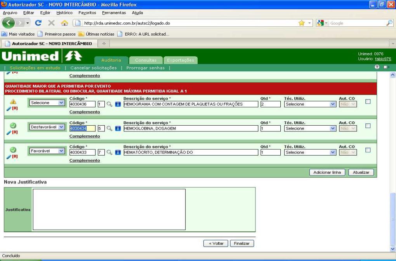
Task: Bookmark page using star icon in address bar
Action: pyautogui.click(x=302, y=23)
